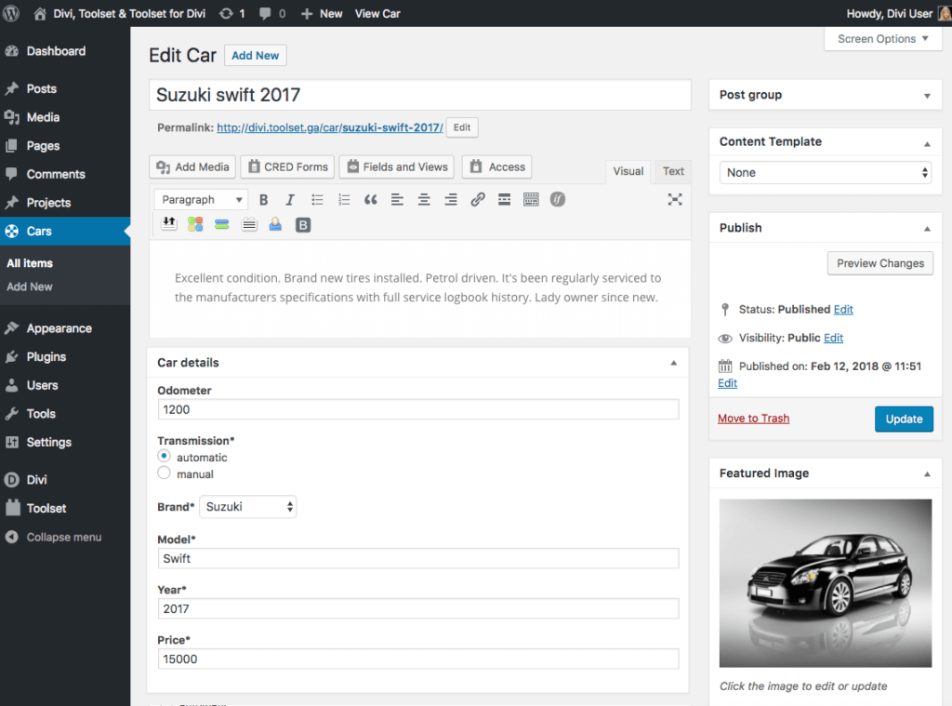The image size is (952, 706).
Task: Click the square B toolbar icon
Action: pyautogui.click(x=303, y=225)
